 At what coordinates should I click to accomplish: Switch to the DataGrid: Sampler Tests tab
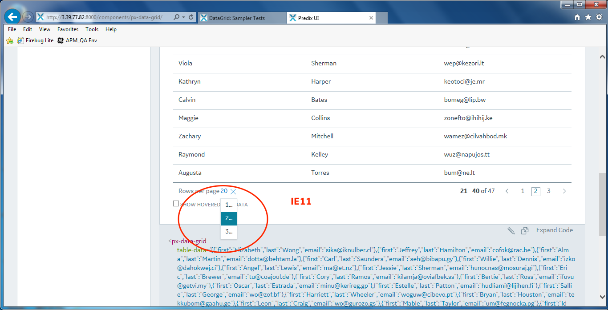coord(242,18)
